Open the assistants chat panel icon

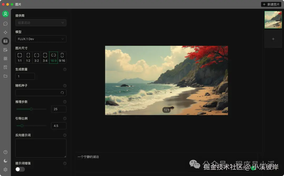pyautogui.click(x=5, y=23)
